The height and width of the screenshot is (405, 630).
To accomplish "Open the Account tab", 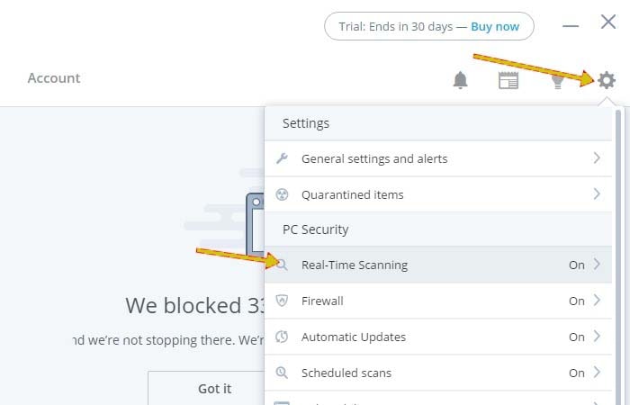I will pyautogui.click(x=54, y=78).
